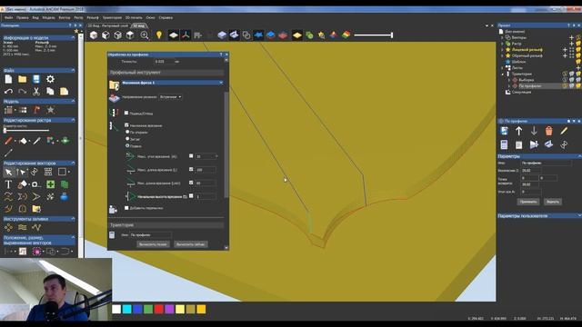Select the node editing tool beside the selection arrow
This screenshot has height=327, width=582.
(21, 172)
